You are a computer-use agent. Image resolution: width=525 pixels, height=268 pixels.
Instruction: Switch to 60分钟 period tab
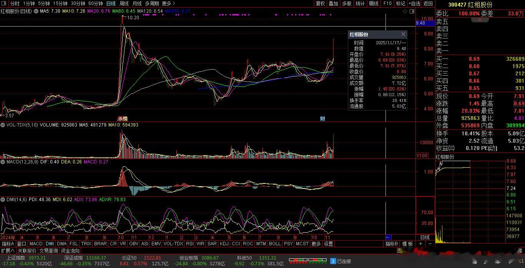[x=95, y=3]
